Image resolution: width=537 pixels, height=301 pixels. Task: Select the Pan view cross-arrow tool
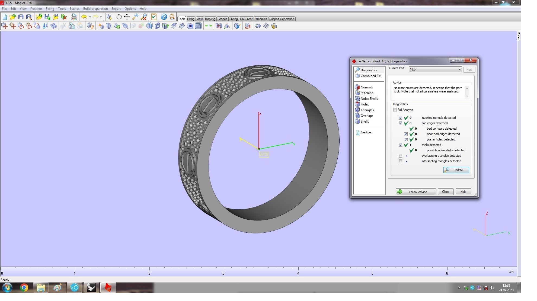[127, 17]
